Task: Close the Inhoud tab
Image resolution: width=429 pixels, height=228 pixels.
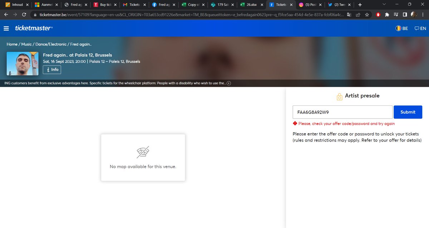Action: click(28, 5)
